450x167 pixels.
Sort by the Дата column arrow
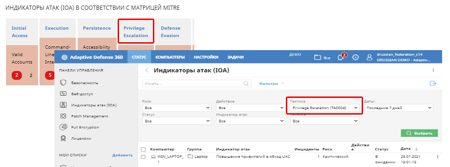click(417, 148)
